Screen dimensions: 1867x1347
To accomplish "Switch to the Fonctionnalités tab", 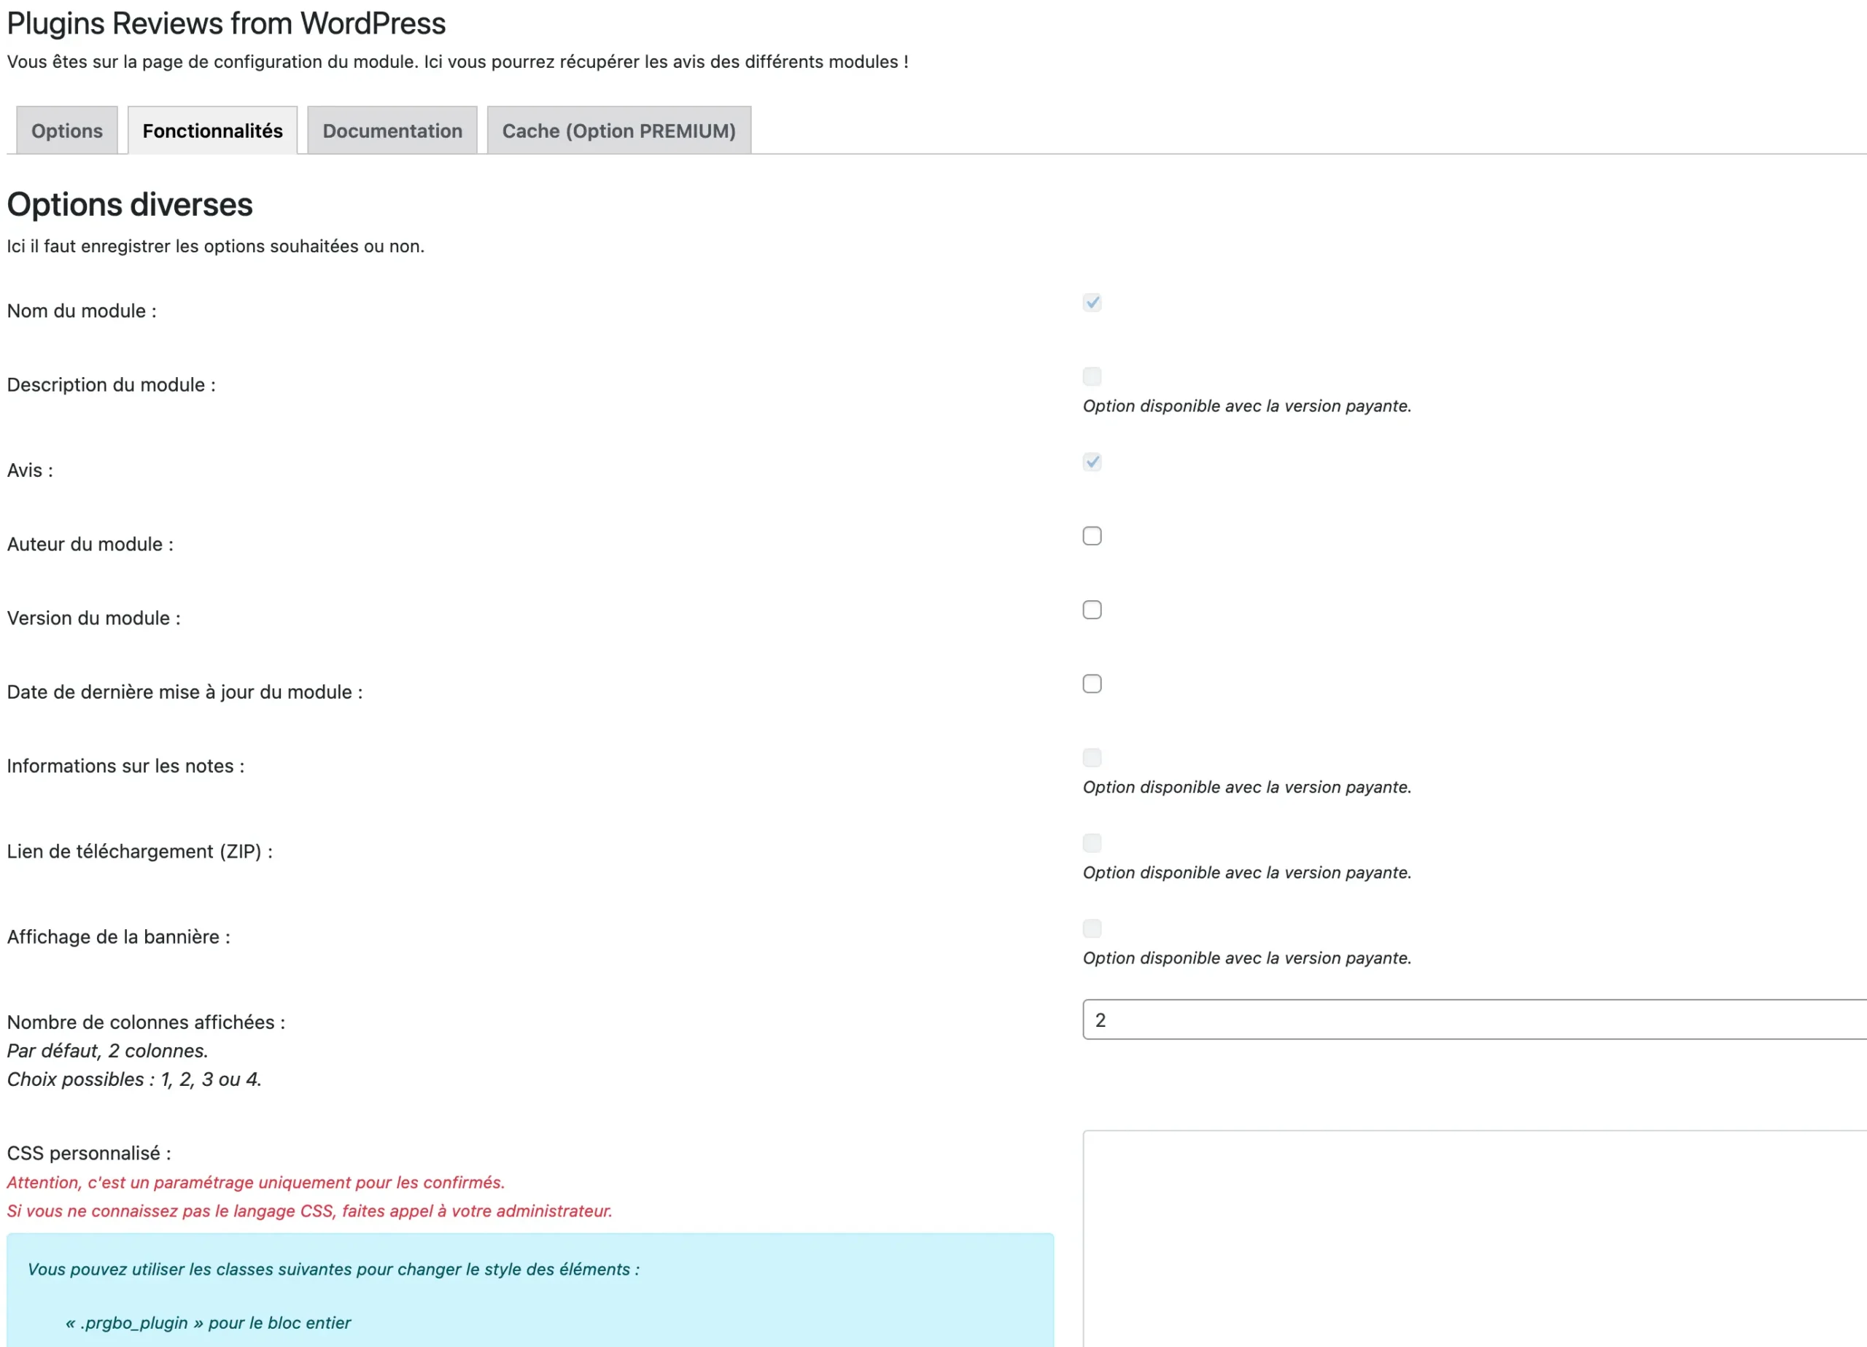I will [212, 131].
